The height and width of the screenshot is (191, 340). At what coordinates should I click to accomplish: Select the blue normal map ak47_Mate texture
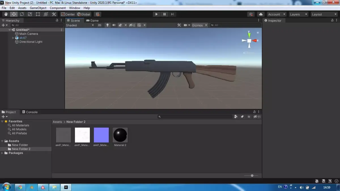pyautogui.click(x=101, y=137)
